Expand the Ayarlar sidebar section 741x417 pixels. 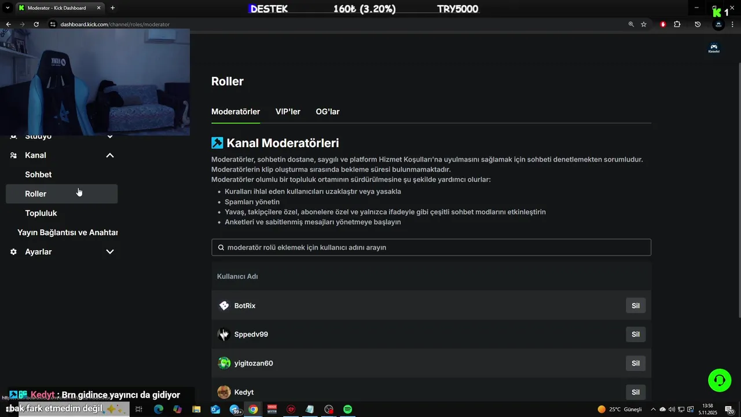[110, 252]
